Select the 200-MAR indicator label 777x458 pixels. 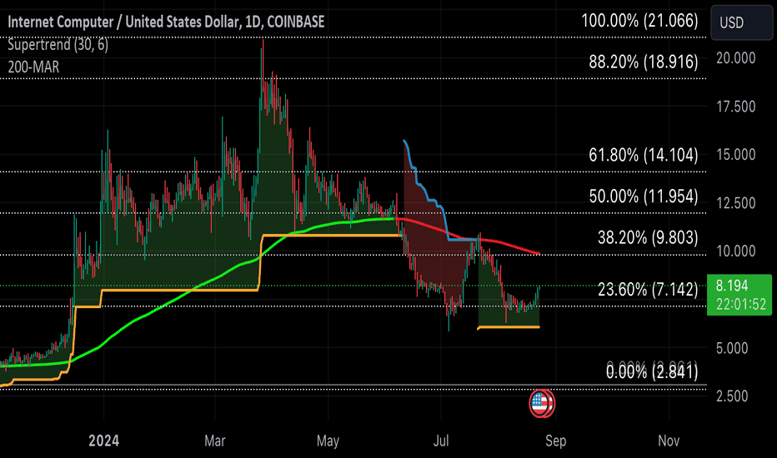coord(33,67)
